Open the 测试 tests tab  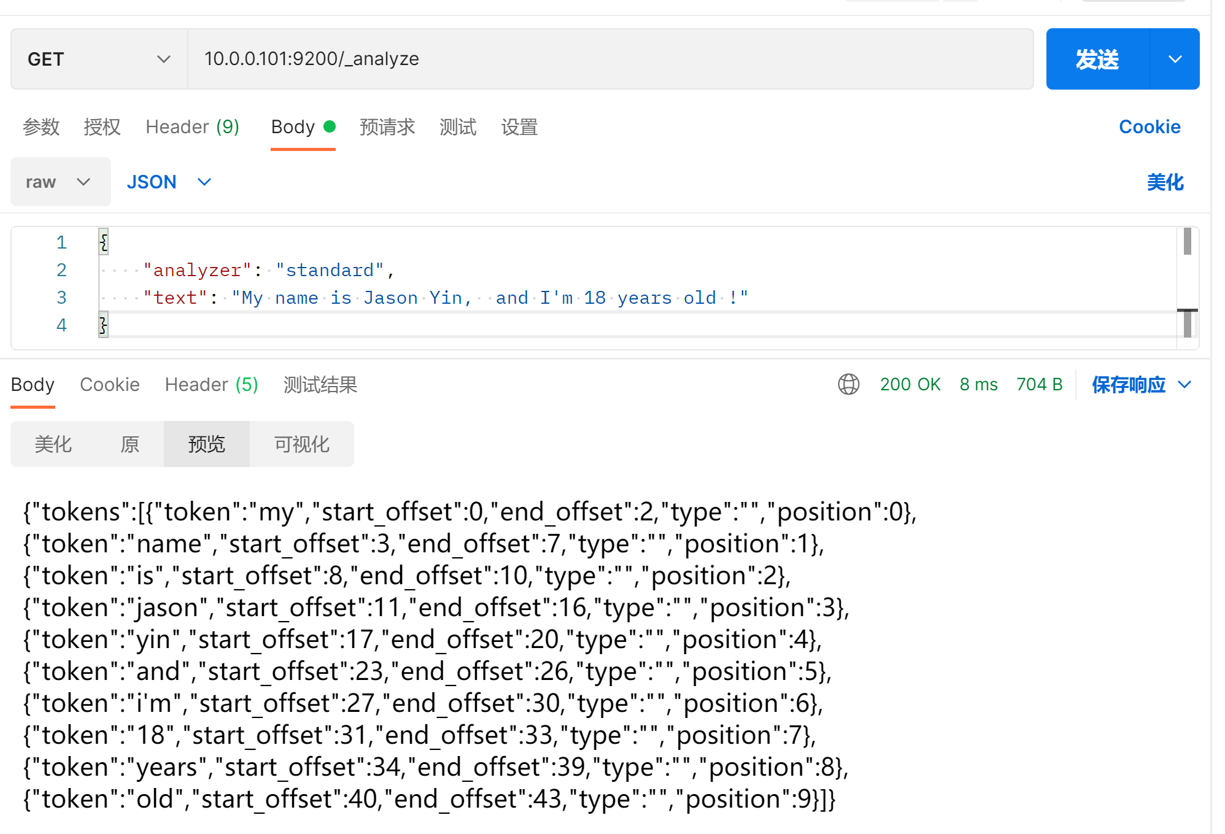[458, 127]
